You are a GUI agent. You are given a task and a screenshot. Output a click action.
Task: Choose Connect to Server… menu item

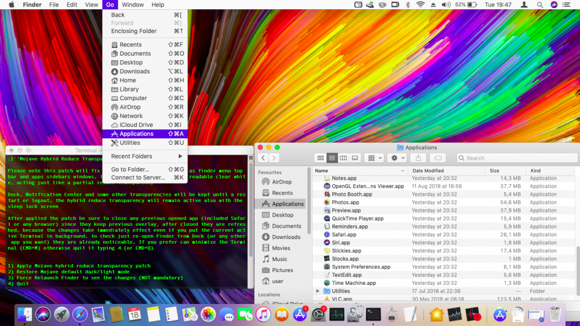145,178
